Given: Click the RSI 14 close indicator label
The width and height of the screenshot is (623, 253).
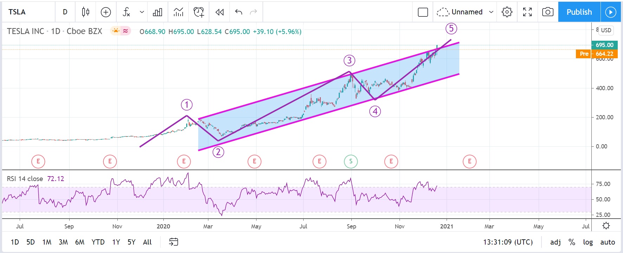Looking at the screenshot, I should (25, 179).
